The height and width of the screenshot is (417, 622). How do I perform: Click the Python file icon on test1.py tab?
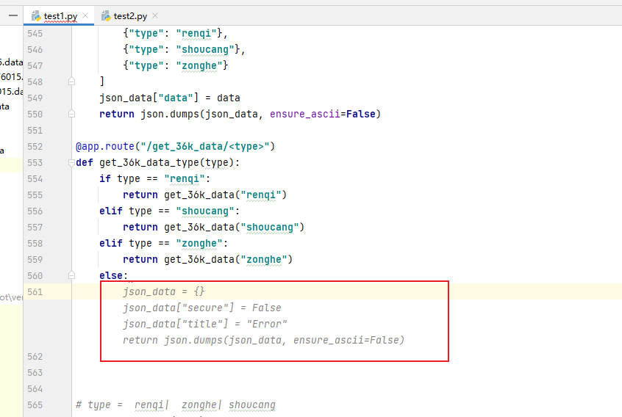coord(35,15)
